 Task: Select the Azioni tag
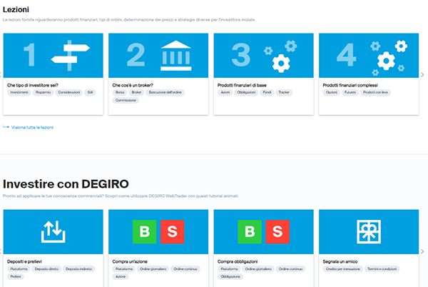click(225, 92)
